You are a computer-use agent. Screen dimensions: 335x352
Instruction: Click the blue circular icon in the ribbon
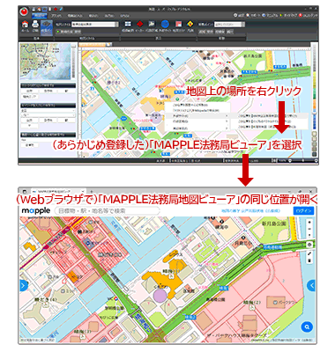(x=165, y=24)
